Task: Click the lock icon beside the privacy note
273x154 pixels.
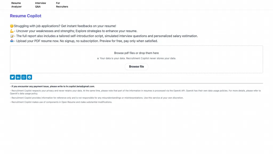Action: pos(98,58)
